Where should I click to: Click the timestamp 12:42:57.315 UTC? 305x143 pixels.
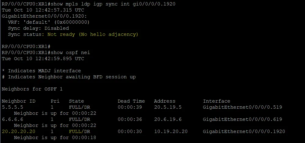click(x=60, y=10)
